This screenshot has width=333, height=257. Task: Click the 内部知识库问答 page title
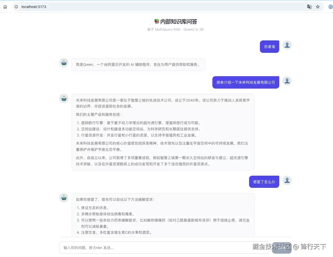coord(179,22)
